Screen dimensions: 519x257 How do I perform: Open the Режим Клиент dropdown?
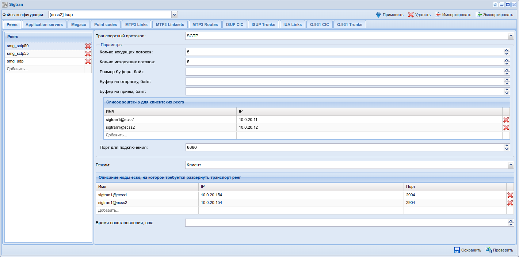(x=511, y=165)
